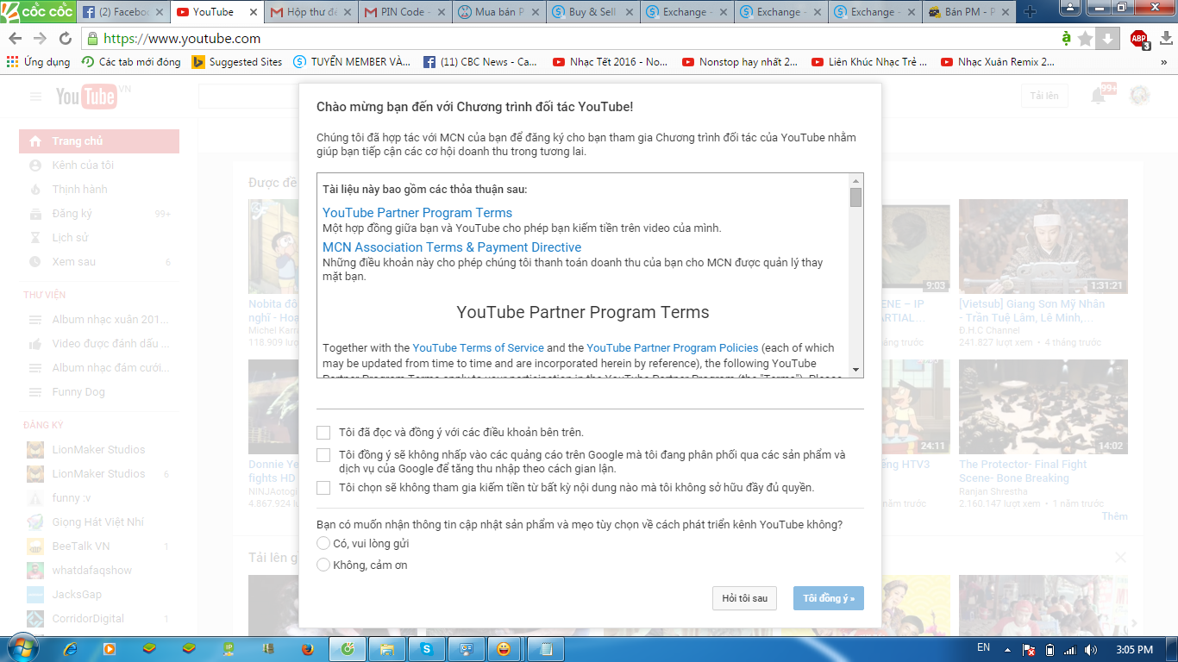Check 'không tham gia kiếm tiền' checkbox
This screenshot has width=1178, height=662.
click(323, 487)
